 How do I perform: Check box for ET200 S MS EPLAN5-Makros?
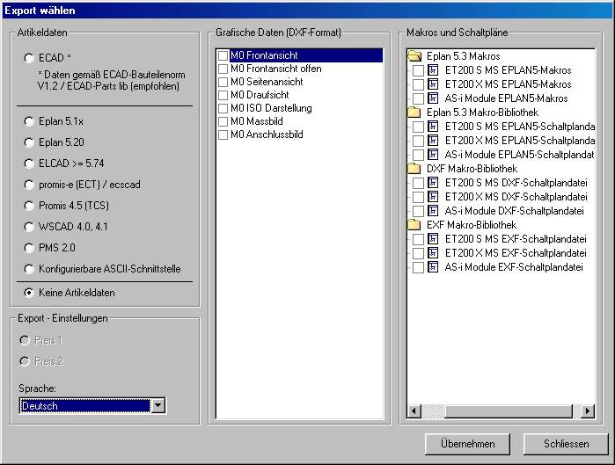(418, 71)
